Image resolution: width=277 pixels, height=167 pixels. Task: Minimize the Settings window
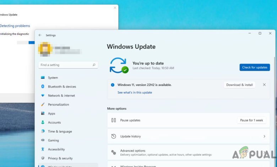click(x=250, y=33)
